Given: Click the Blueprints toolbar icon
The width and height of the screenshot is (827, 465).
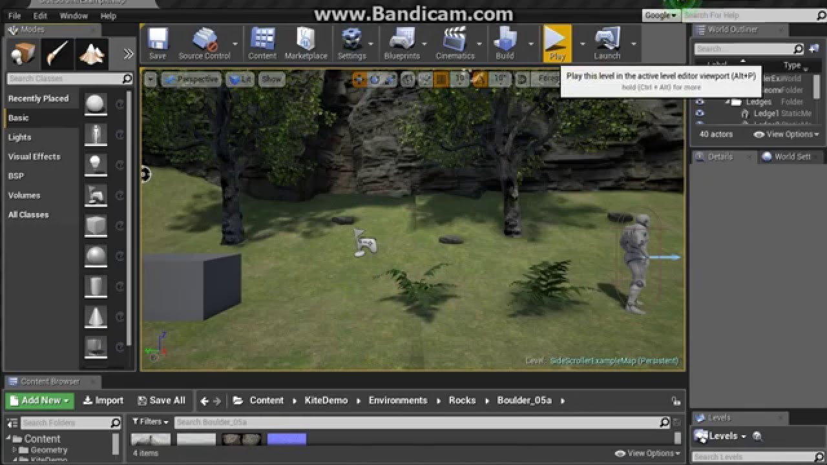Looking at the screenshot, I should pyautogui.click(x=402, y=43).
